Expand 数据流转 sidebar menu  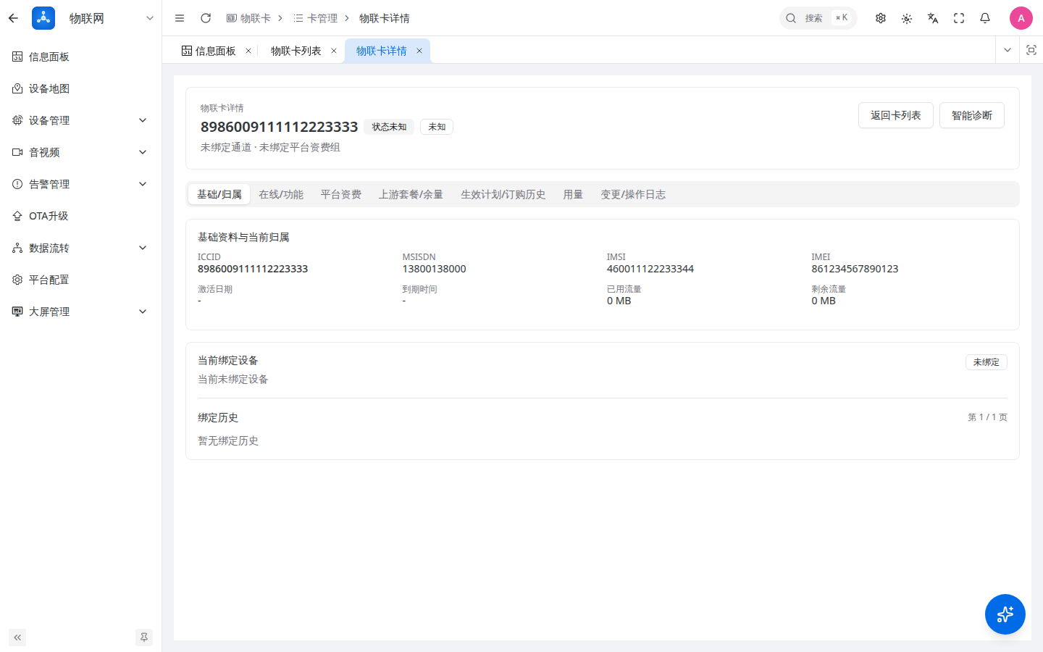coord(81,248)
